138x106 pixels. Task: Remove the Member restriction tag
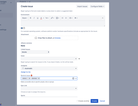click(39, 78)
